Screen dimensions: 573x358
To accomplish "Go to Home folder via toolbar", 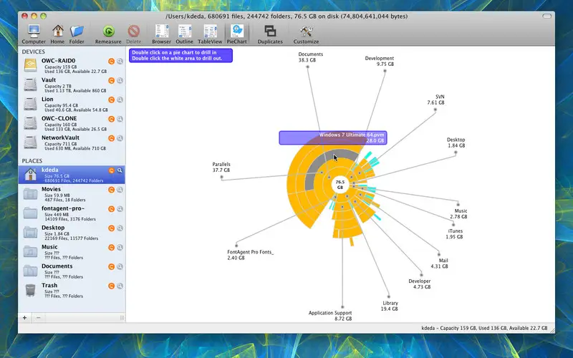I will coord(57,31).
